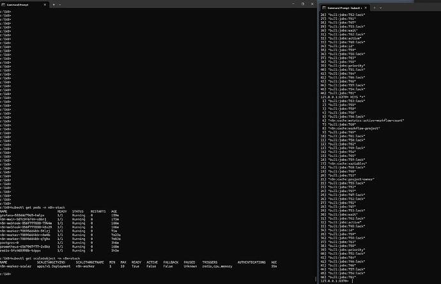The image size is (441, 284).
Task: Select the Command Prompt - kubectl tab in right window
Action: pyautogui.click(x=345, y=8)
